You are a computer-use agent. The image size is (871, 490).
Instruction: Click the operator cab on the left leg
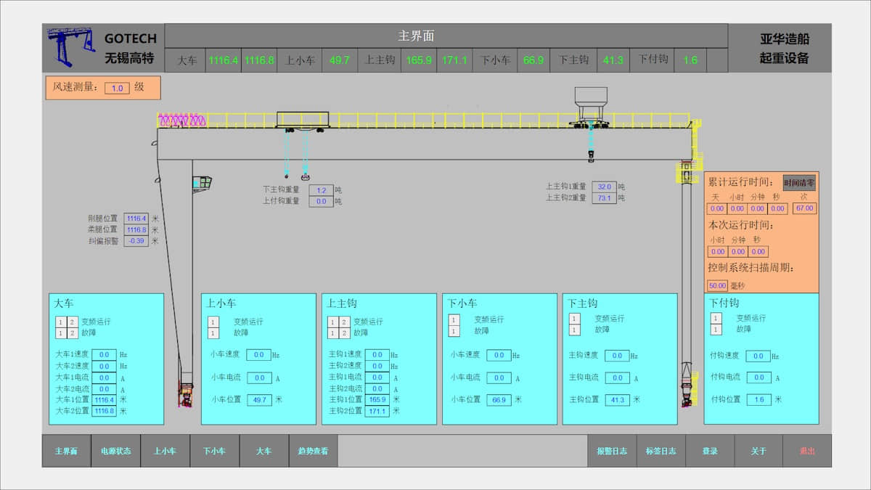(202, 182)
